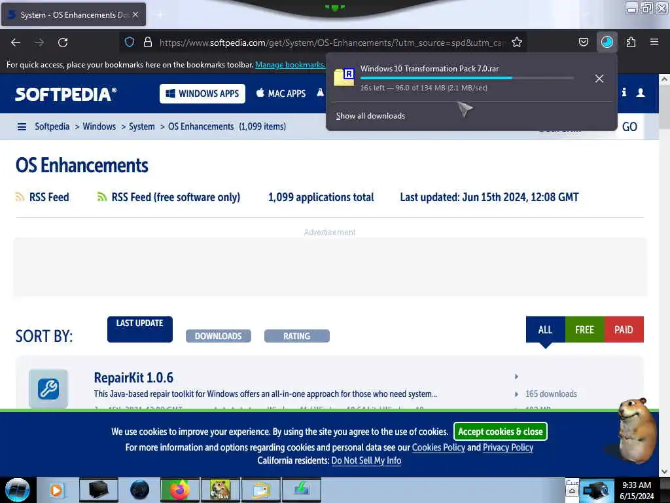The width and height of the screenshot is (670, 503).
Task: Filter applications to FREE only
Action: (x=584, y=329)
